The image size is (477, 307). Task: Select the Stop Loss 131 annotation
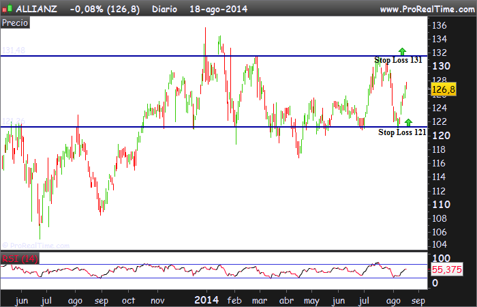[398, 60]
